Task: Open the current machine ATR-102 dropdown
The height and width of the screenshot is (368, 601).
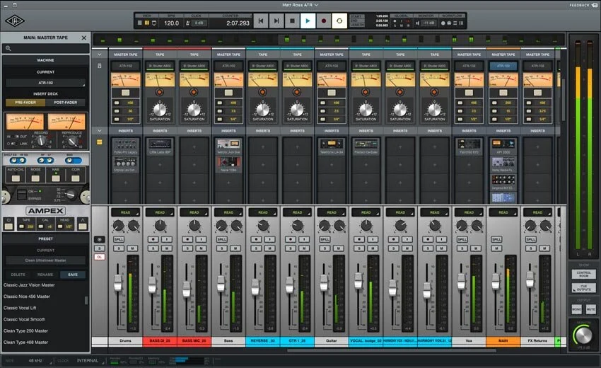Action: (46, 83)
